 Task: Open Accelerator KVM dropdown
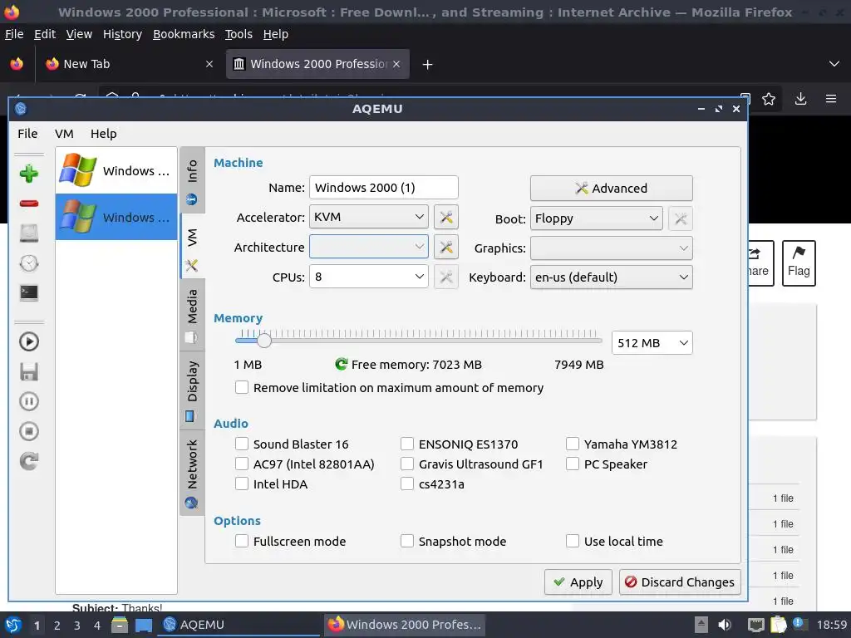click(x=368, y=217)
